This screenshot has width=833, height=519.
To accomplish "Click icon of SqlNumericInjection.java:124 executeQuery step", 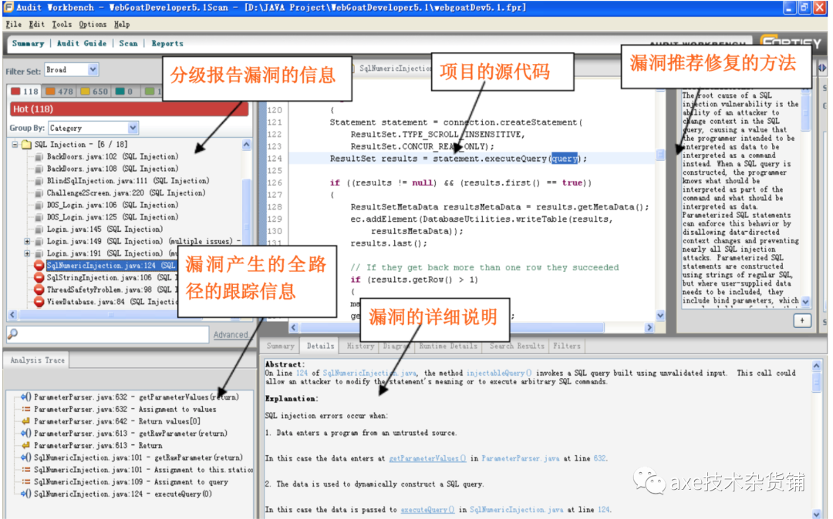I will (25, 494).
